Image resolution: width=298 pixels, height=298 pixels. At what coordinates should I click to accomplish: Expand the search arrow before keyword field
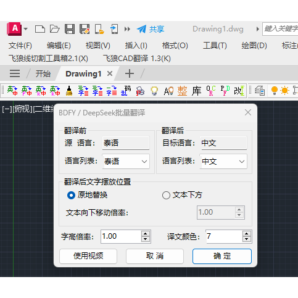point(257,29)
